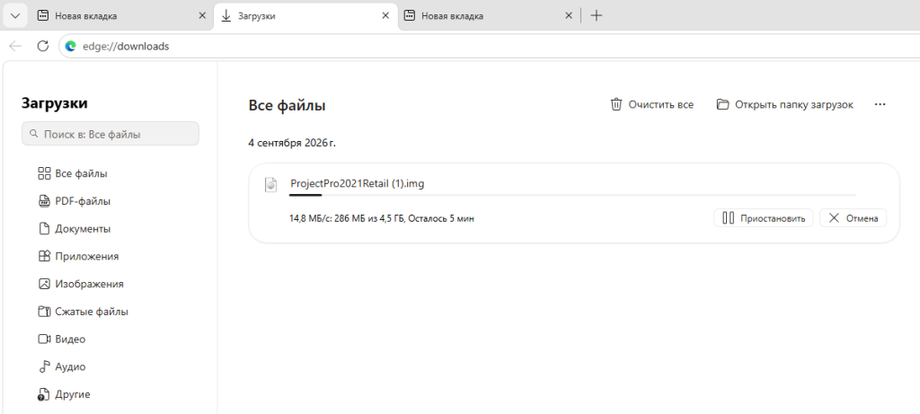Screen dimensions: 920x414
Task: Open the tab list dropdown chevron
Action: [16, 16]
